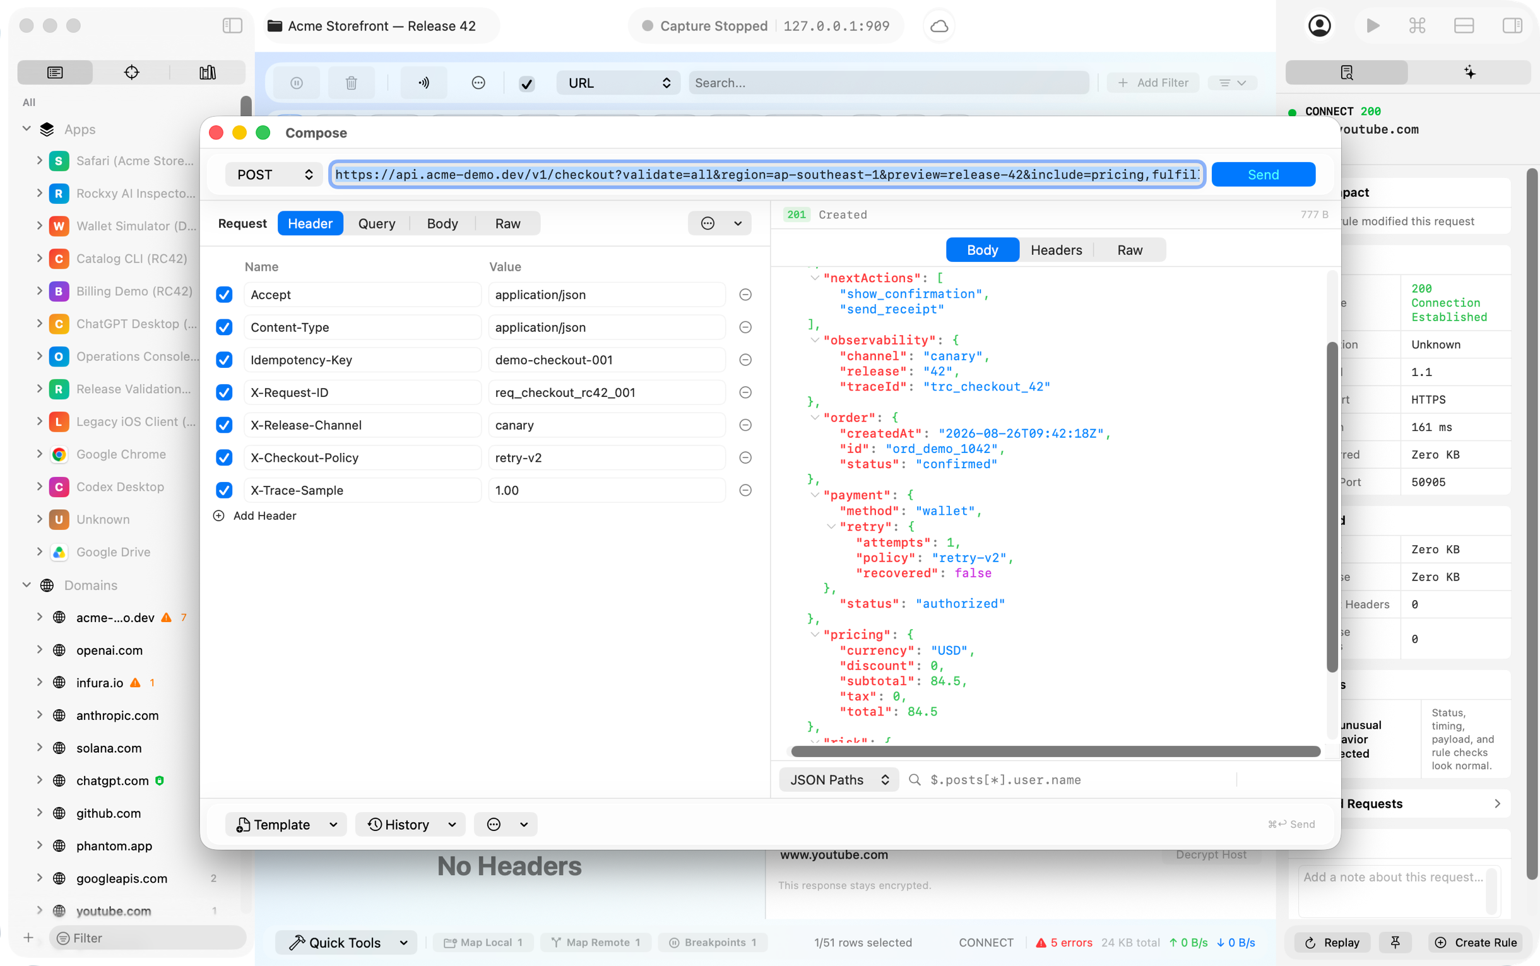Viewport: 1540px width, 966px height.
Task: Select the crosshair target sidebar tab
Action: pyautogui.click(x=132, y=72)
